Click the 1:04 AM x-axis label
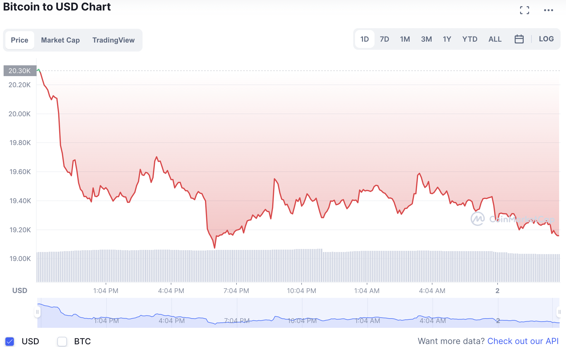This screenshot has height=347, width=566. [367, 291]
